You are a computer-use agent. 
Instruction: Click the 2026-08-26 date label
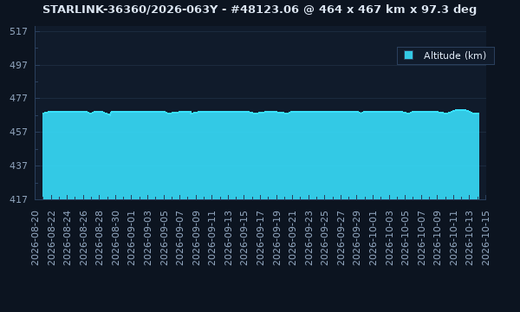click(83, 238)
